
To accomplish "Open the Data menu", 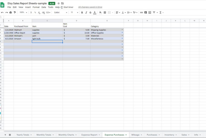I will 44,7.
